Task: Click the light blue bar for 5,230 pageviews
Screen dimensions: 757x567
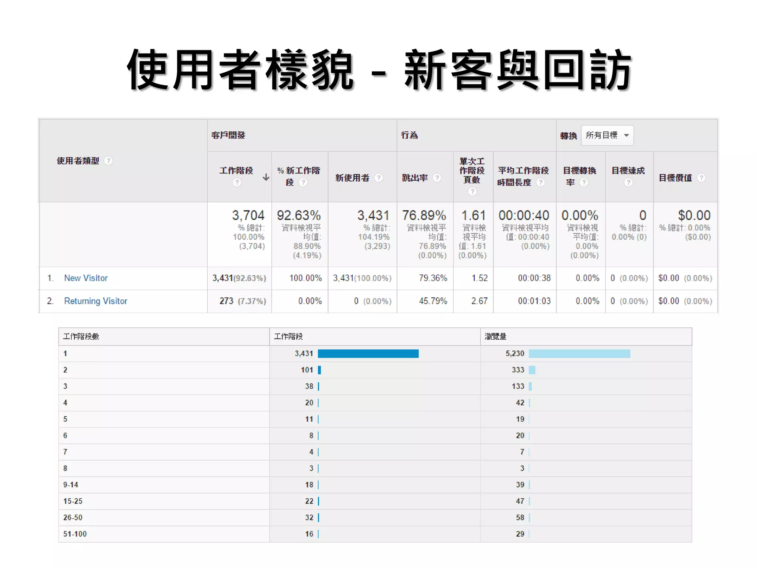Action: (x=579, y=354)
